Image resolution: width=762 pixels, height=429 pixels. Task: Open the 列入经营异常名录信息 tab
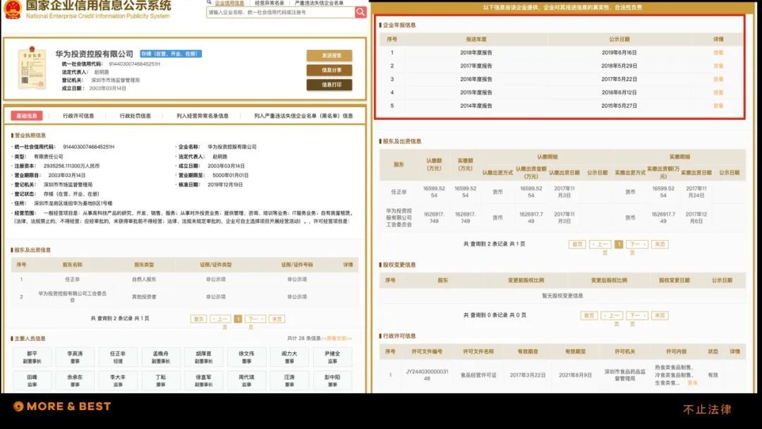pos(202,116)
